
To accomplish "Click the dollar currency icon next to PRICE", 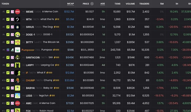I will click(92, 4).
